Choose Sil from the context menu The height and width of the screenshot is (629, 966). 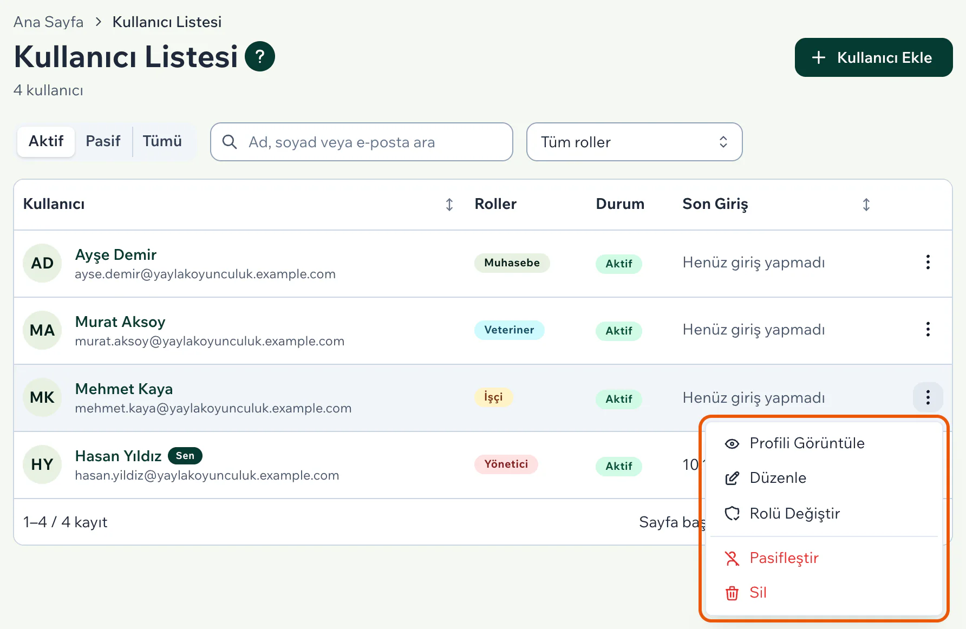pyautogui.click(x=824, y=593)
